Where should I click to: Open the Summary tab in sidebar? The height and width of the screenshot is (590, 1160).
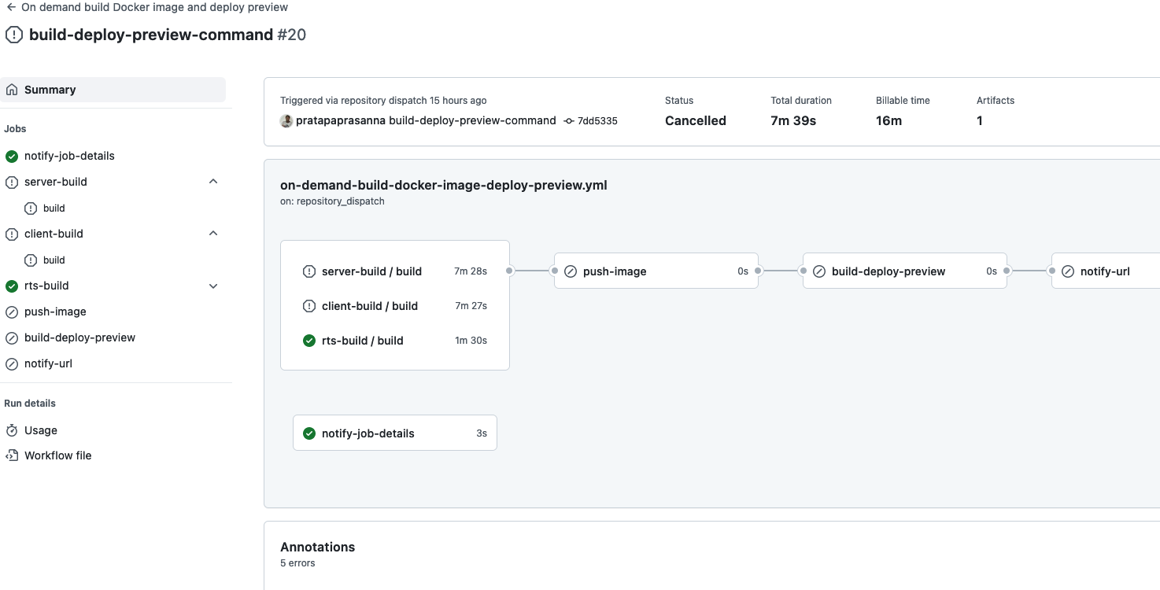tap(50, 90)
